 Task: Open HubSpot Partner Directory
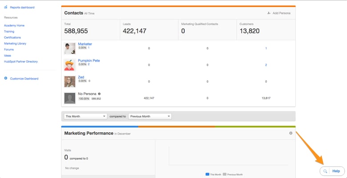[21, 62]
